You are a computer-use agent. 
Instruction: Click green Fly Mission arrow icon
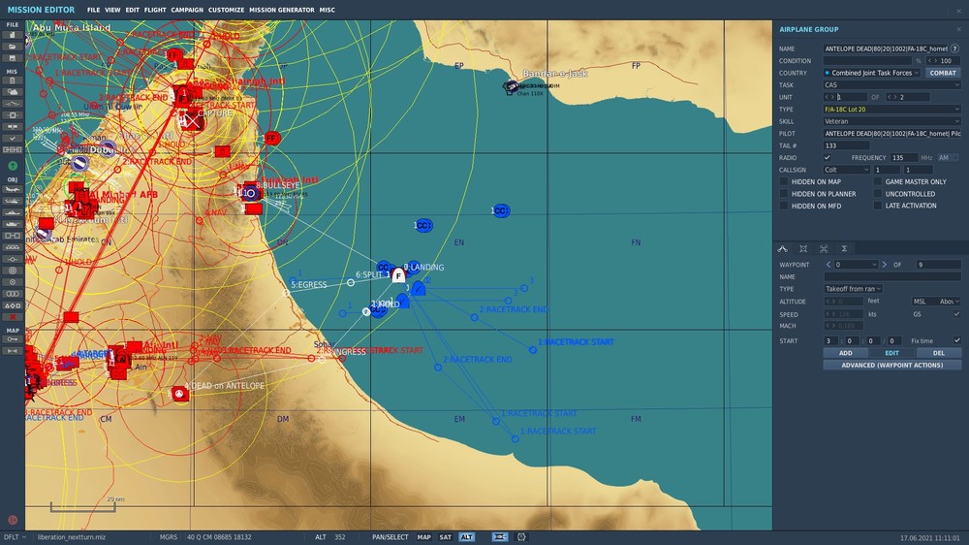[13, 166]
